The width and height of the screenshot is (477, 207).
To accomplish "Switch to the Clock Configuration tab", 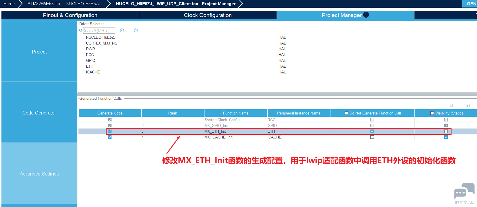I will pos(208,15).
